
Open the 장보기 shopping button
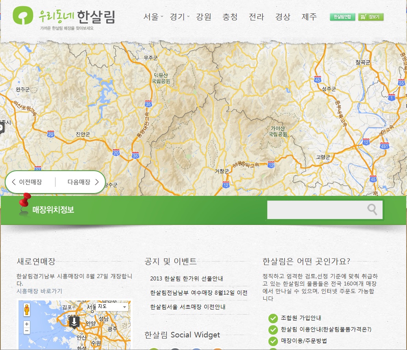click(371, 17)
